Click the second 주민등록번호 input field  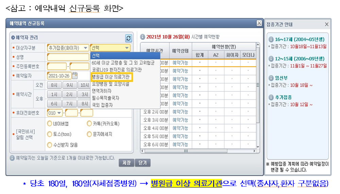pyautogui.click(x=79, y=66)
